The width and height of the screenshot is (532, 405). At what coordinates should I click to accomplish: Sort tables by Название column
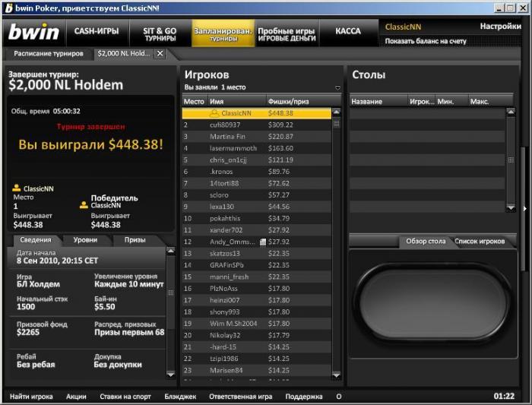tap(378, 101)
